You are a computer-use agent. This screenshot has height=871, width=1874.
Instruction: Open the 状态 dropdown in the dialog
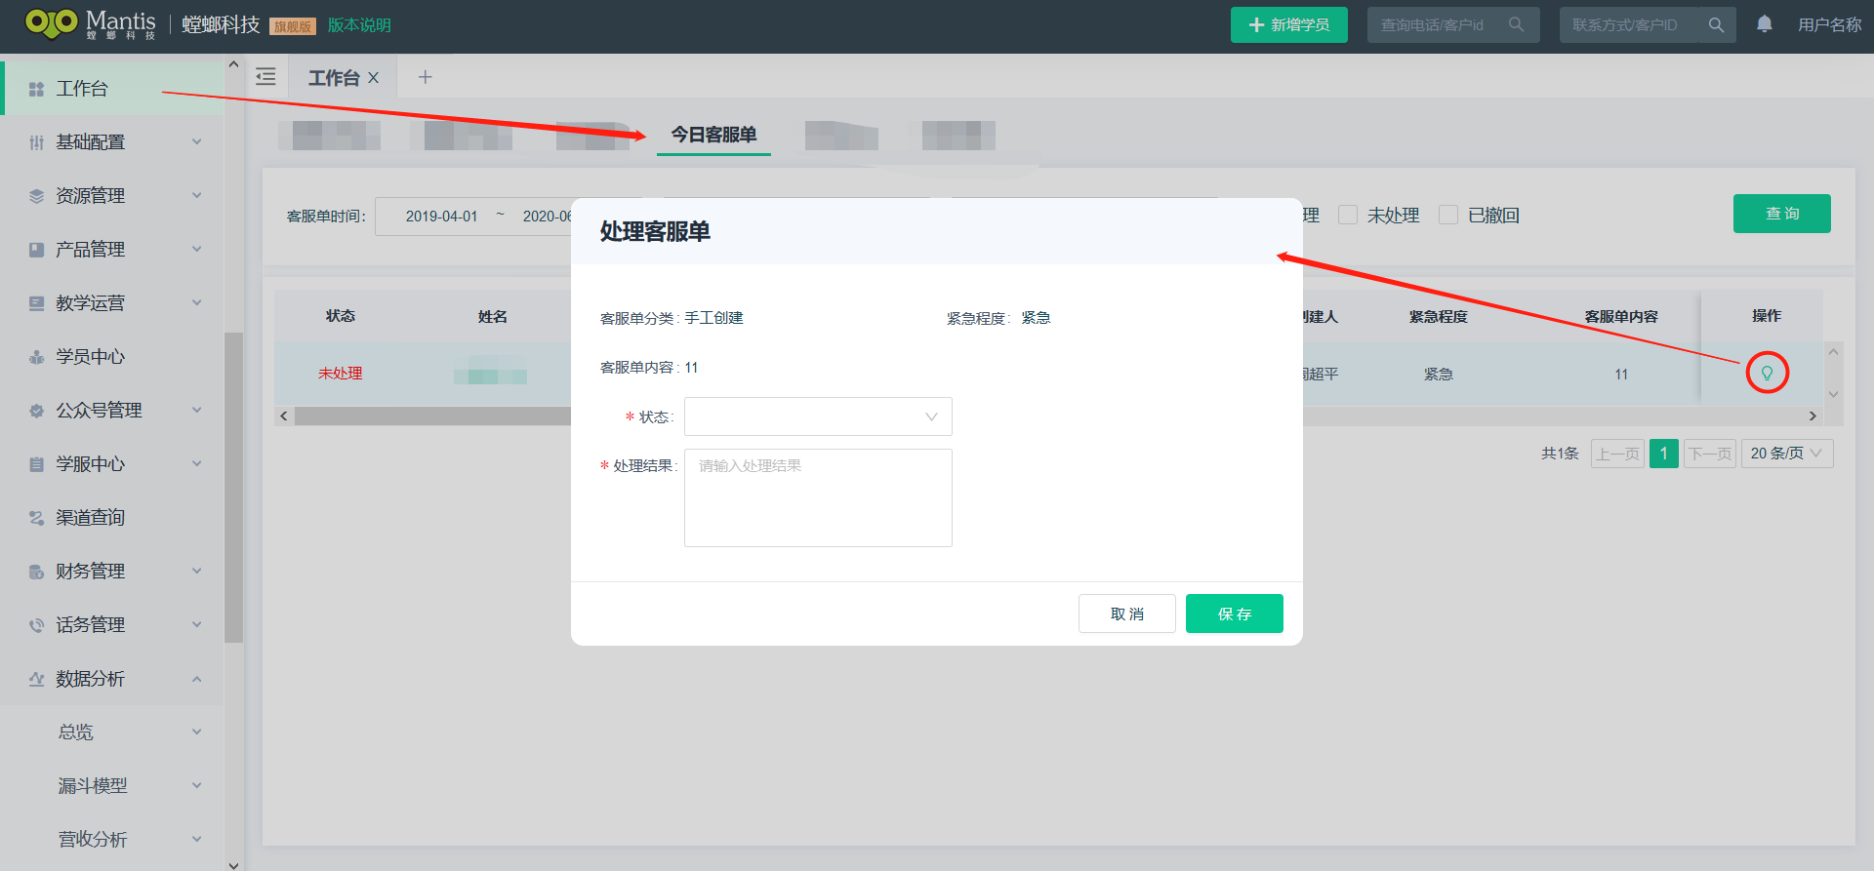point(818,416)
